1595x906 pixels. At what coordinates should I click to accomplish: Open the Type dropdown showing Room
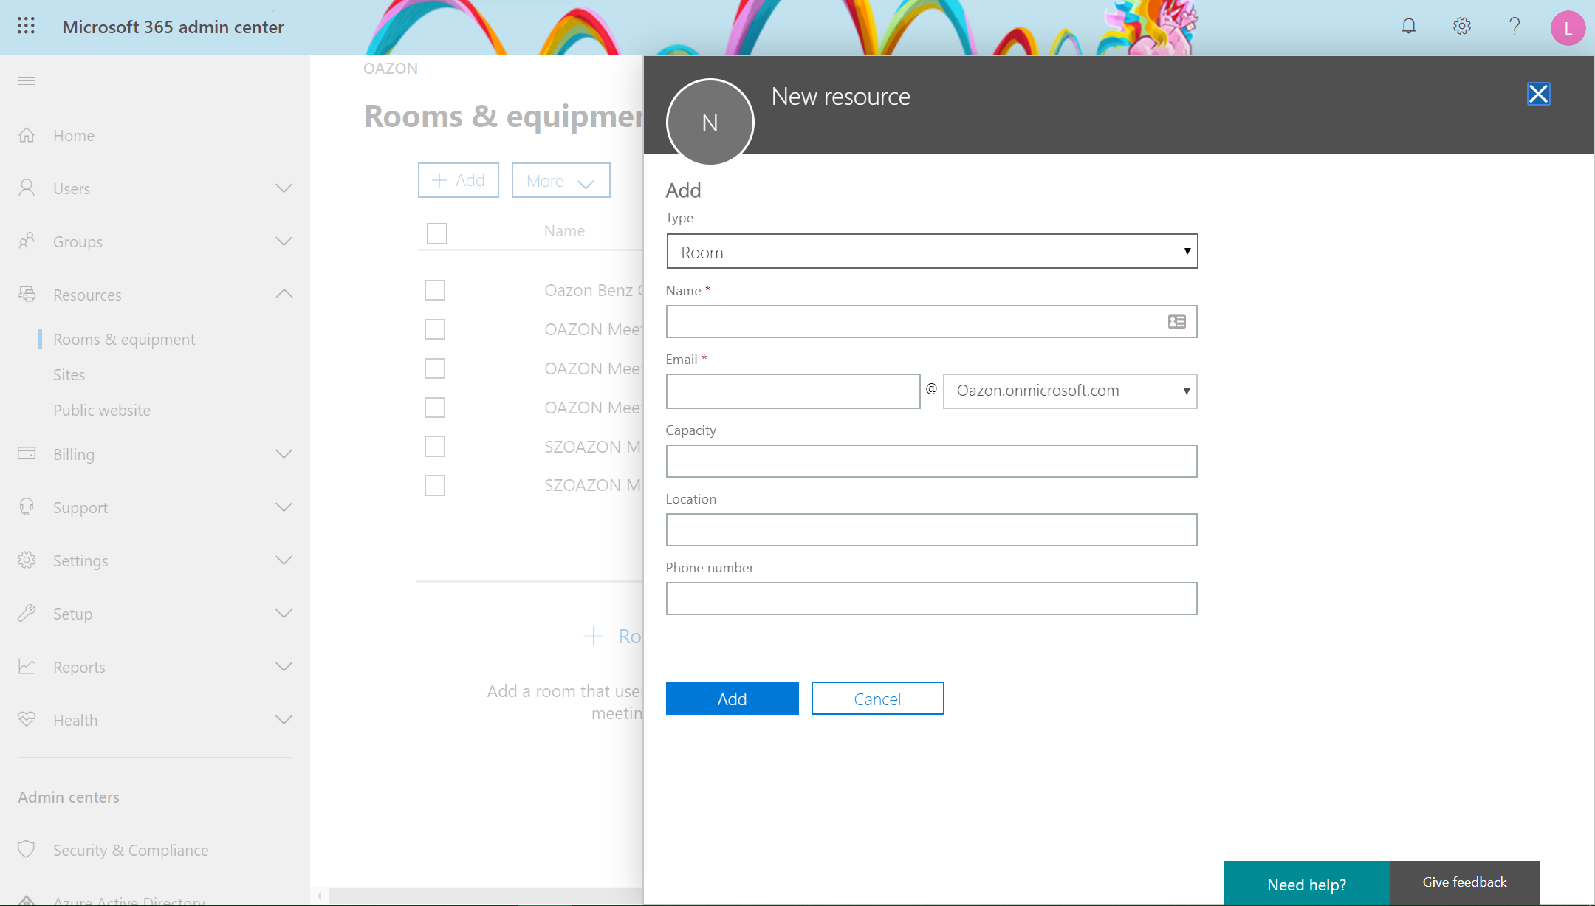click(x=932, y=251)
